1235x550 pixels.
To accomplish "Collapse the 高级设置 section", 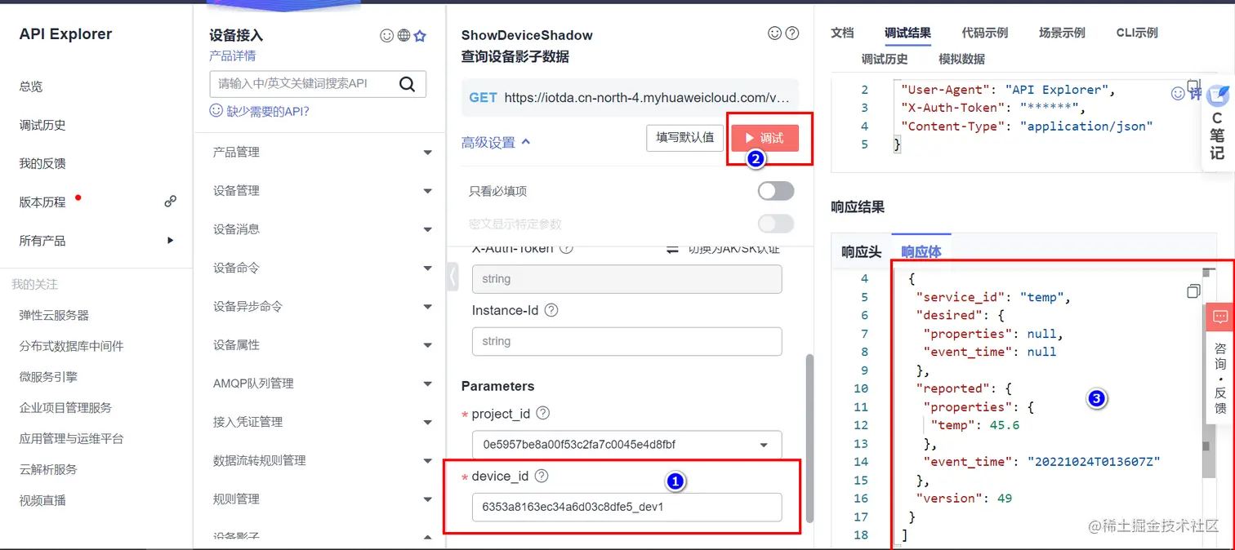I will 496,142.
